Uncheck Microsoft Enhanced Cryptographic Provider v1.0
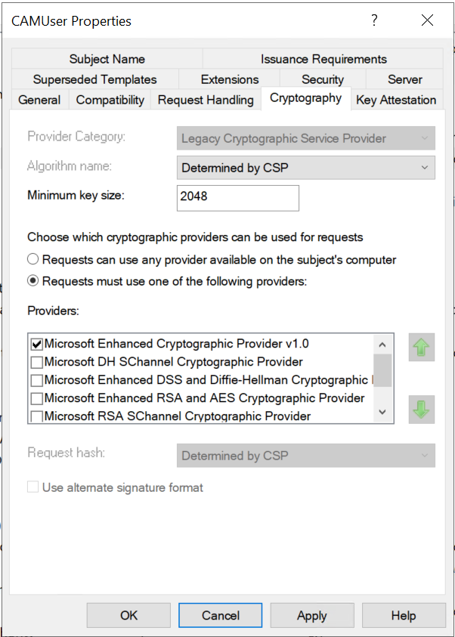This screenshot has height=637, width=455. pyautogui.click(x=36, y=344)
